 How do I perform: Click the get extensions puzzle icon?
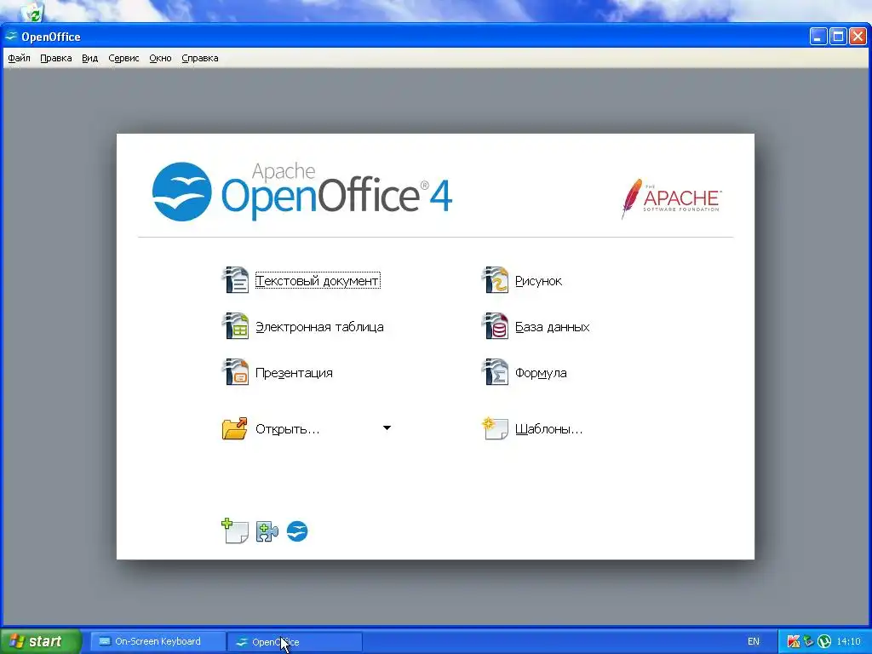(x=267, y=531)
